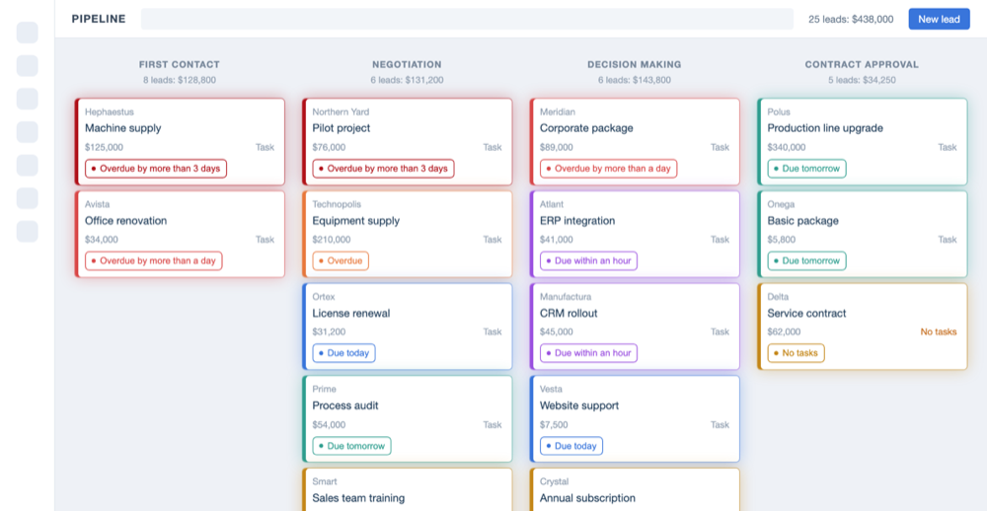Click '5 leads: $34,250' summary

click(x=862, y=80)
